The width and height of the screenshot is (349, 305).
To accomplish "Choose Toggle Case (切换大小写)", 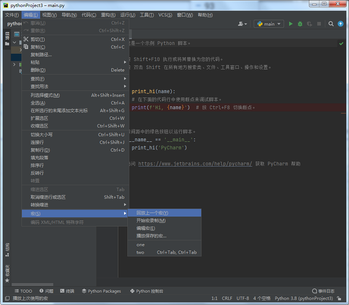I will click(x=75, y=135).
